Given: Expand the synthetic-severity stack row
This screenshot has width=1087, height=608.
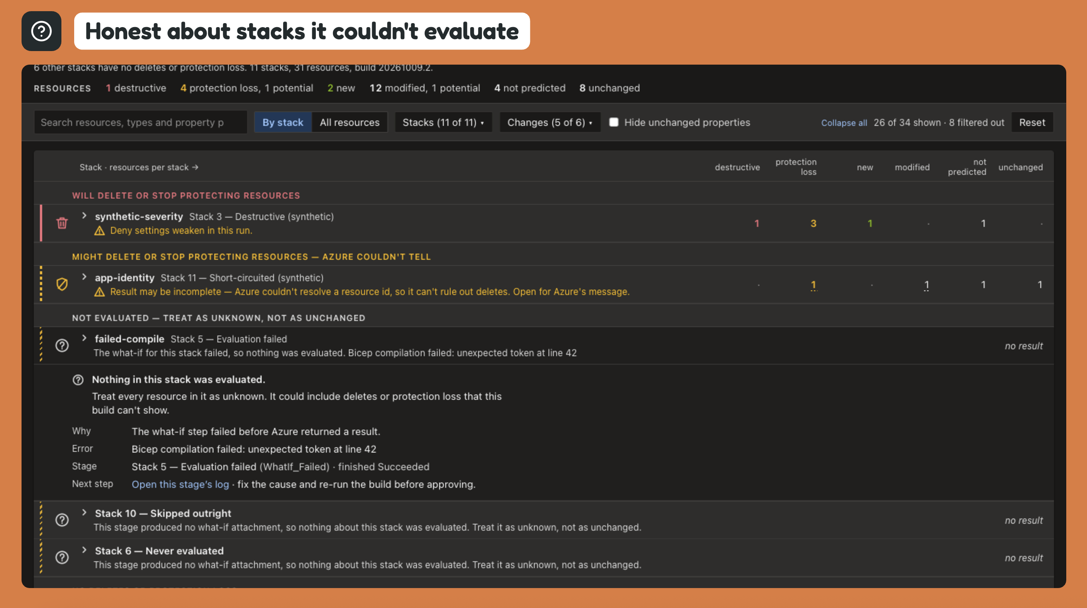Looking at the screenshot, I should 84,216.
